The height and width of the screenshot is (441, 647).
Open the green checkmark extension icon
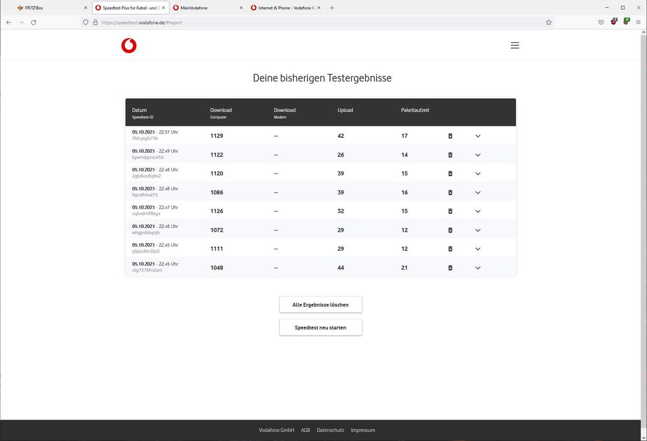[x=626, y=21]
